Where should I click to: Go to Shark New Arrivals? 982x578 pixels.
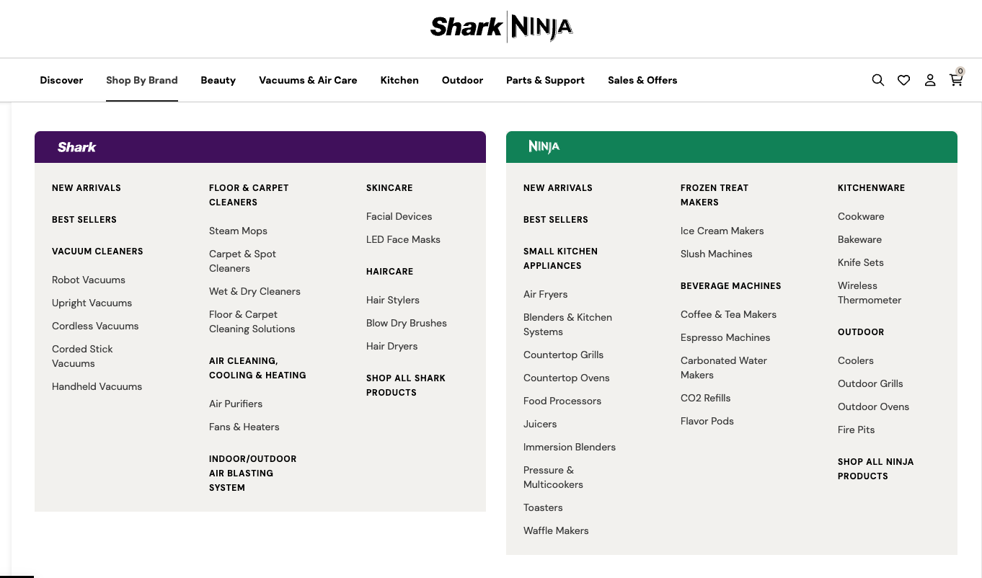[x=87, y=188]
